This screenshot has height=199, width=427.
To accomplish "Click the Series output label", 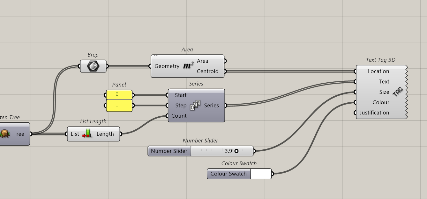I will [211, 105].
